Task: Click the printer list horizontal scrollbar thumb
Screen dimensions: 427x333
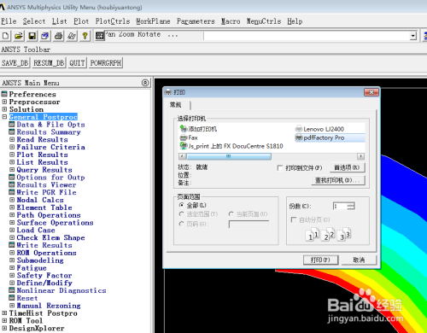Action: (x=229, y=156)
